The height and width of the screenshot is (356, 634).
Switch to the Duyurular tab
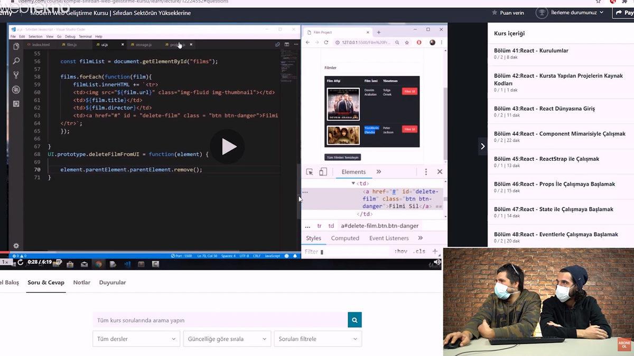[113, 283]
